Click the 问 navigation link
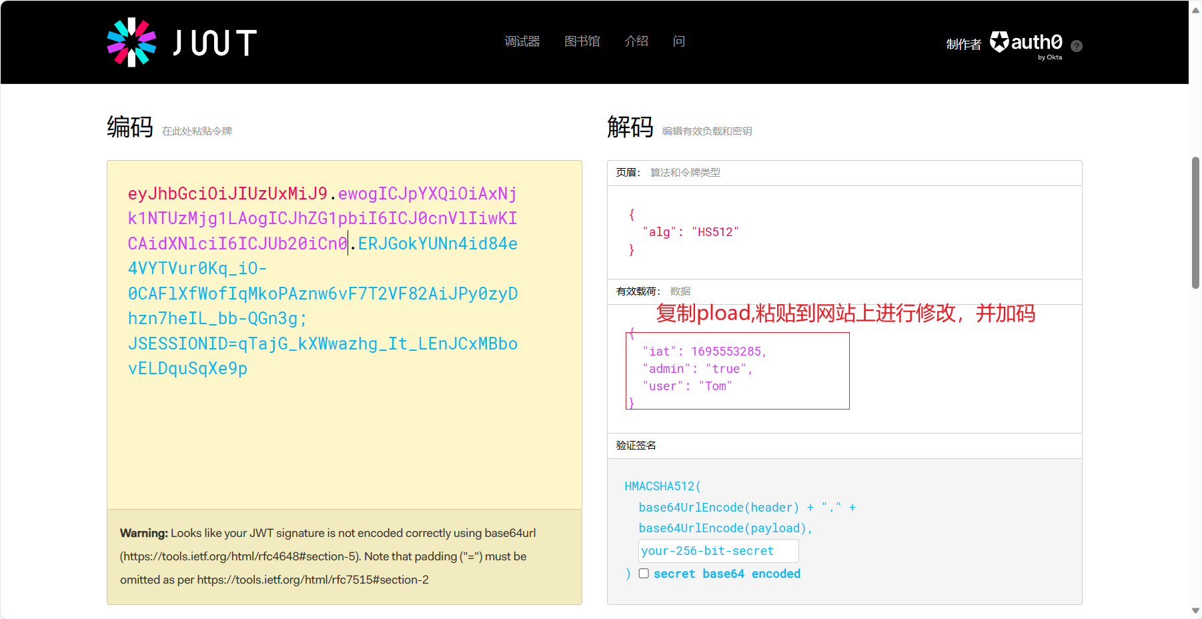This screenshot has height=619, width=1202. click(x=680, y=41)
